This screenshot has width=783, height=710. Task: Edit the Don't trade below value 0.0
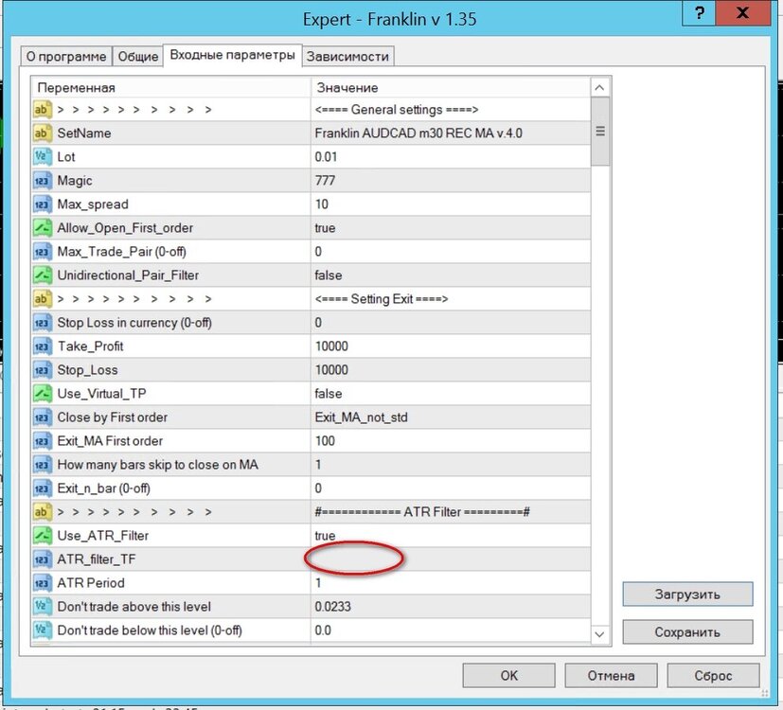tap(450, 630)
